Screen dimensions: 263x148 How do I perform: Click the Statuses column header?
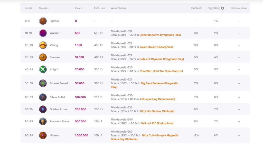44,8
